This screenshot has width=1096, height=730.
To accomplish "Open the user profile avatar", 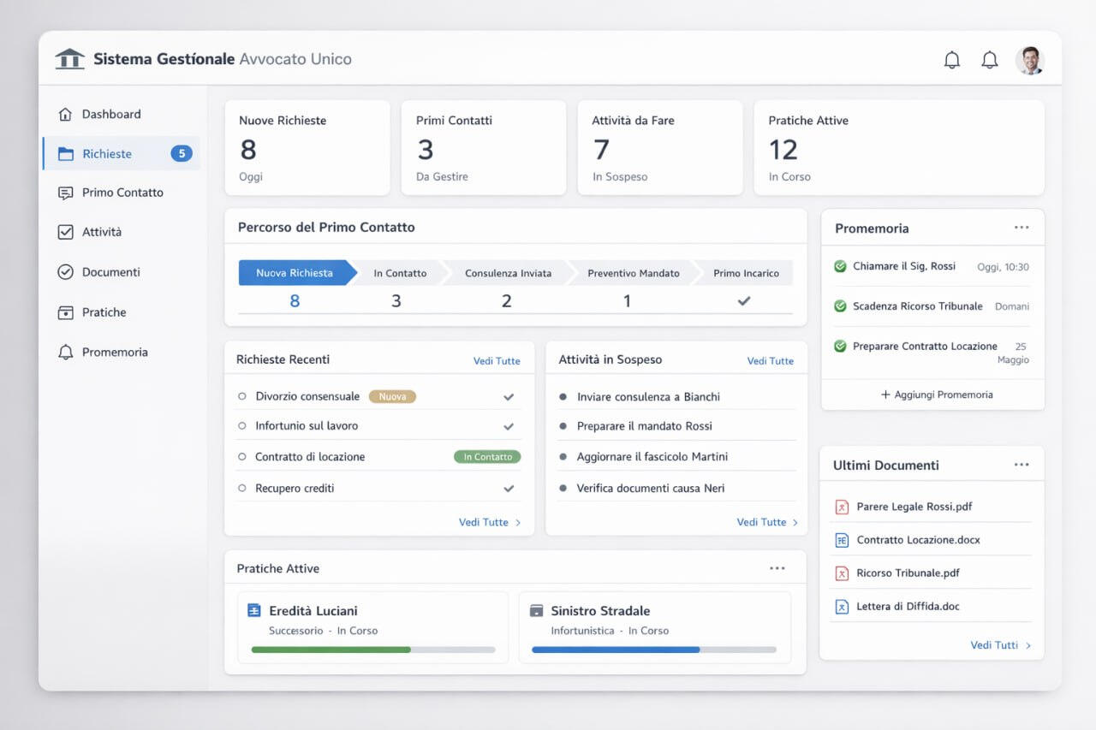I will pos(1029,60).
